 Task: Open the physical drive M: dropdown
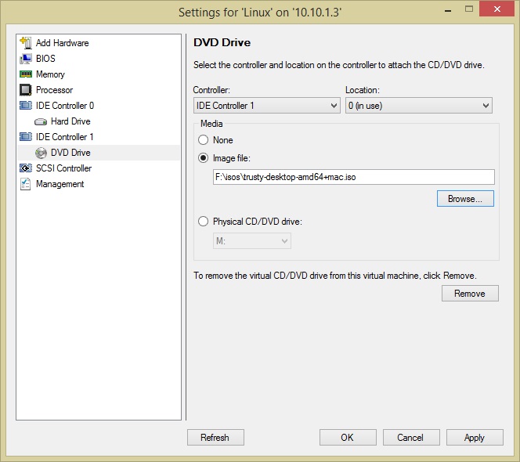[x=251, y=240]
